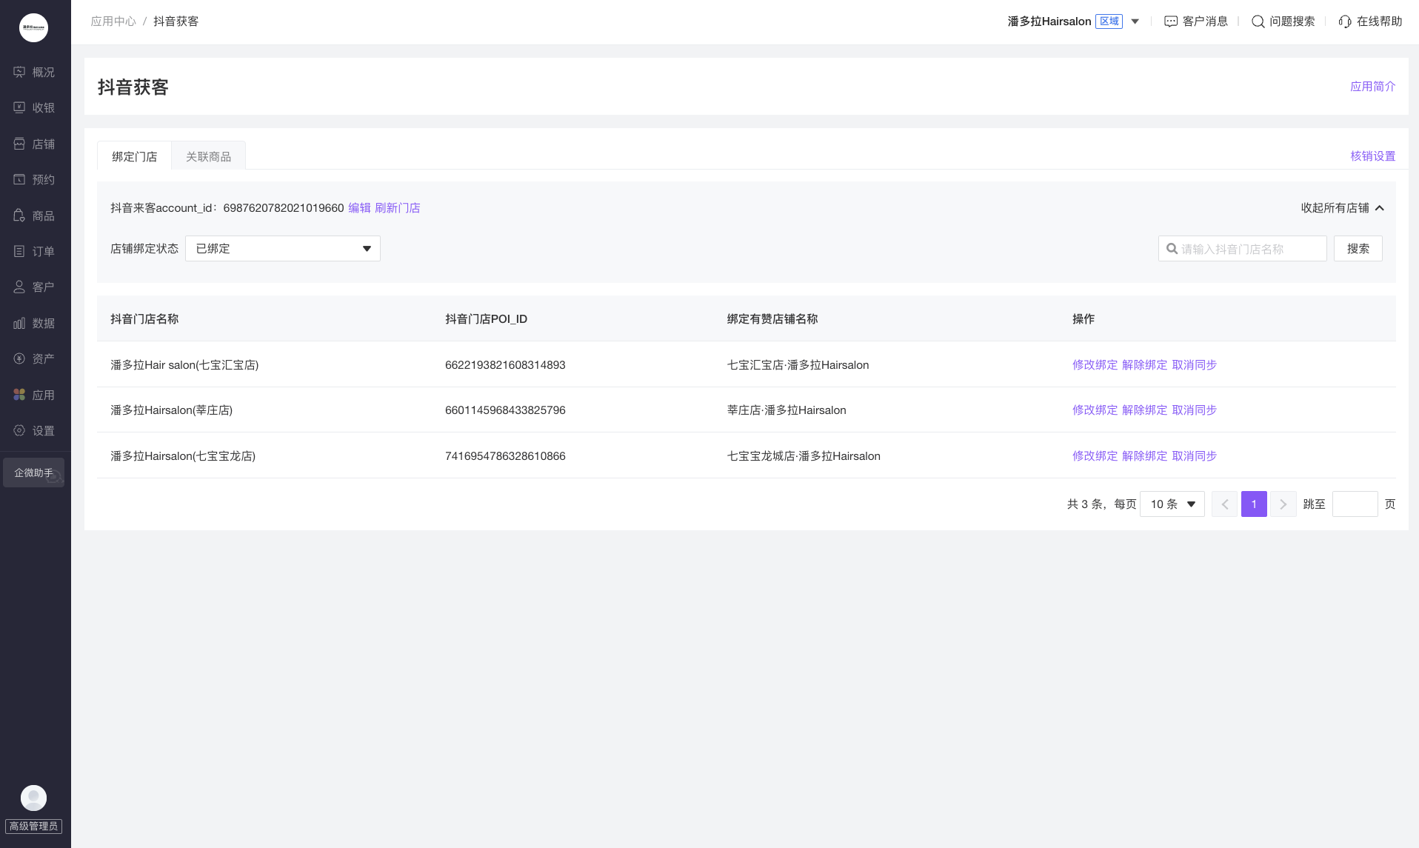Select page 1 in pagination
Viewport: 1419px width, 848px height.
click(x=1254, y=504)
